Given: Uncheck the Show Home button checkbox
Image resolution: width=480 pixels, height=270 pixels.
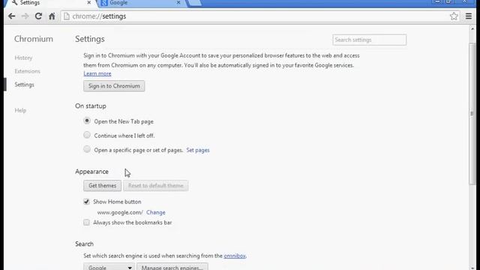Looking at the screenshot, I should point(86,202).
